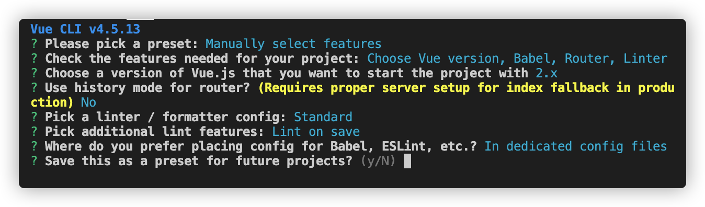Click the question mark before 'Where do you prefer'
The width and height of the screenshot is (705, 207).
(34, 146)
